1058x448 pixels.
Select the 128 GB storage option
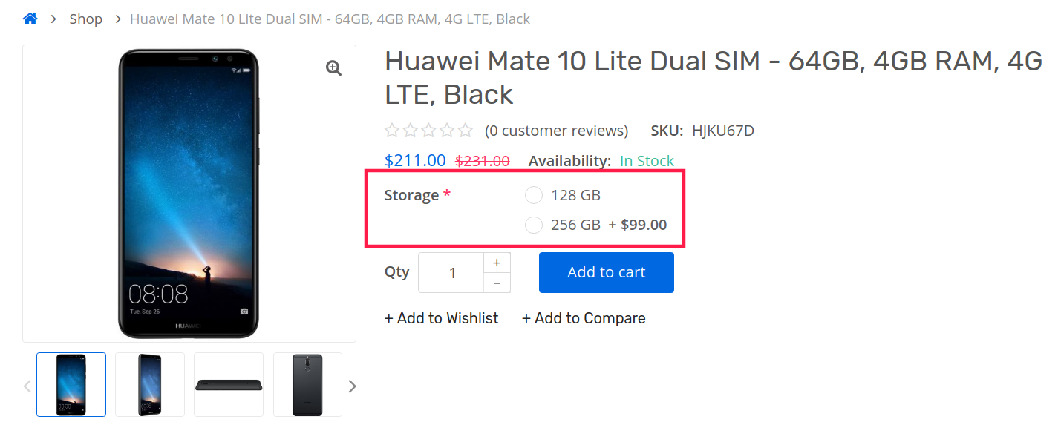[534, 196]
